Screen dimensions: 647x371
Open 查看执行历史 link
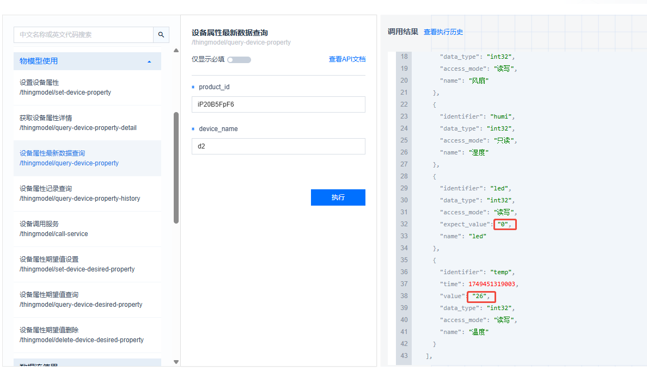[443, 32]
